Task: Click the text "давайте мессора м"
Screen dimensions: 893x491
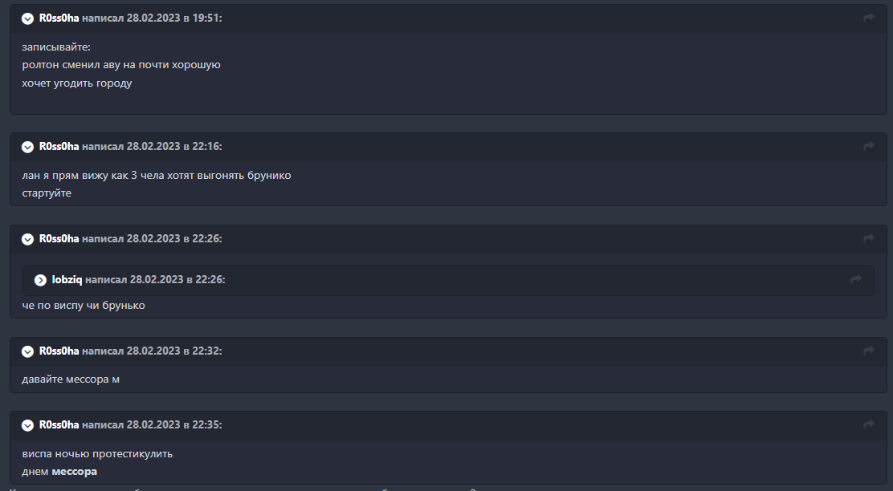Action: point(71,379)
